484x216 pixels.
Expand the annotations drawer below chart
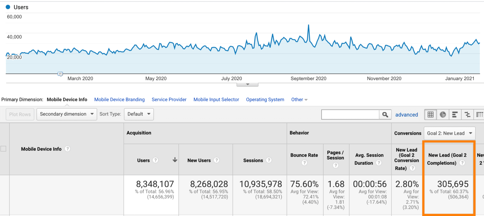(248, 85)
